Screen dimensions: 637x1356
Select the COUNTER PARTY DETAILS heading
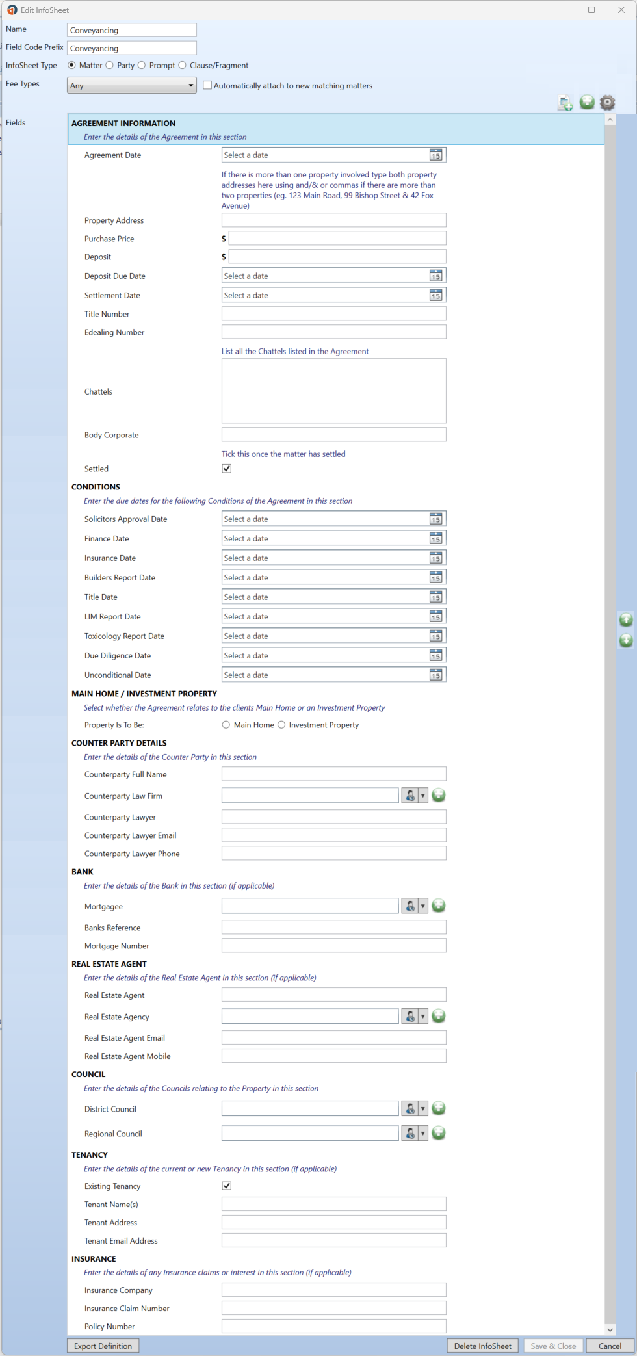pos(119,743)
